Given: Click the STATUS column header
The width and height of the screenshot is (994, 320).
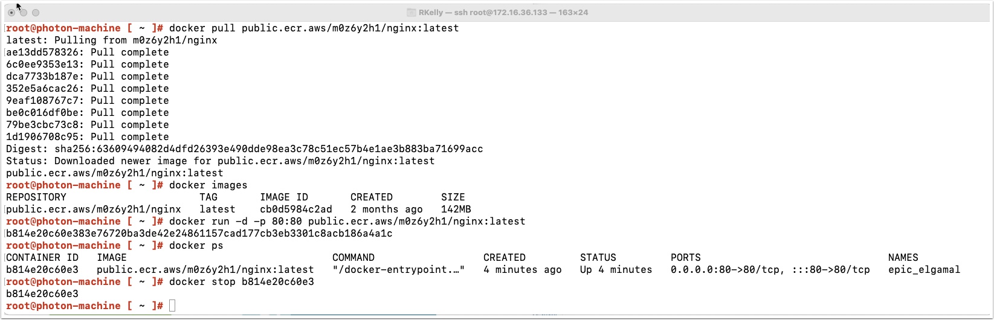Looking at the screenshot, I should coord(598,258).
